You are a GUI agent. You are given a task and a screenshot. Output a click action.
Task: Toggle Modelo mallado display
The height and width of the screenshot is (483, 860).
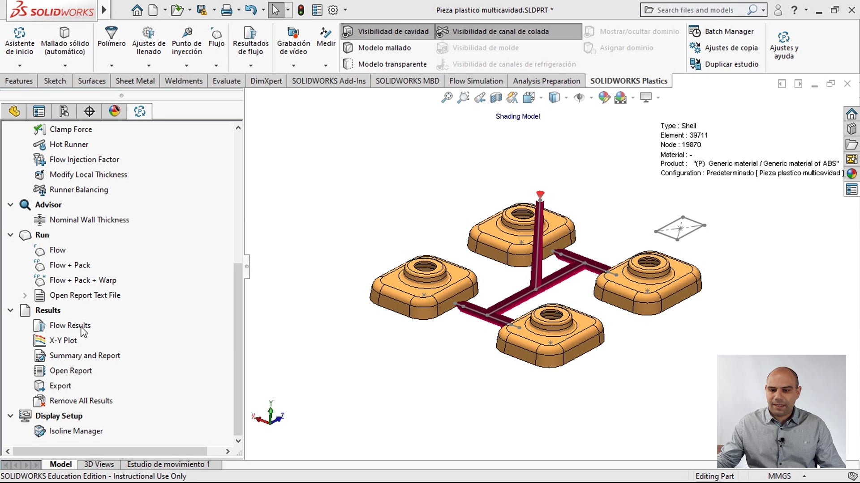point(377,48)
